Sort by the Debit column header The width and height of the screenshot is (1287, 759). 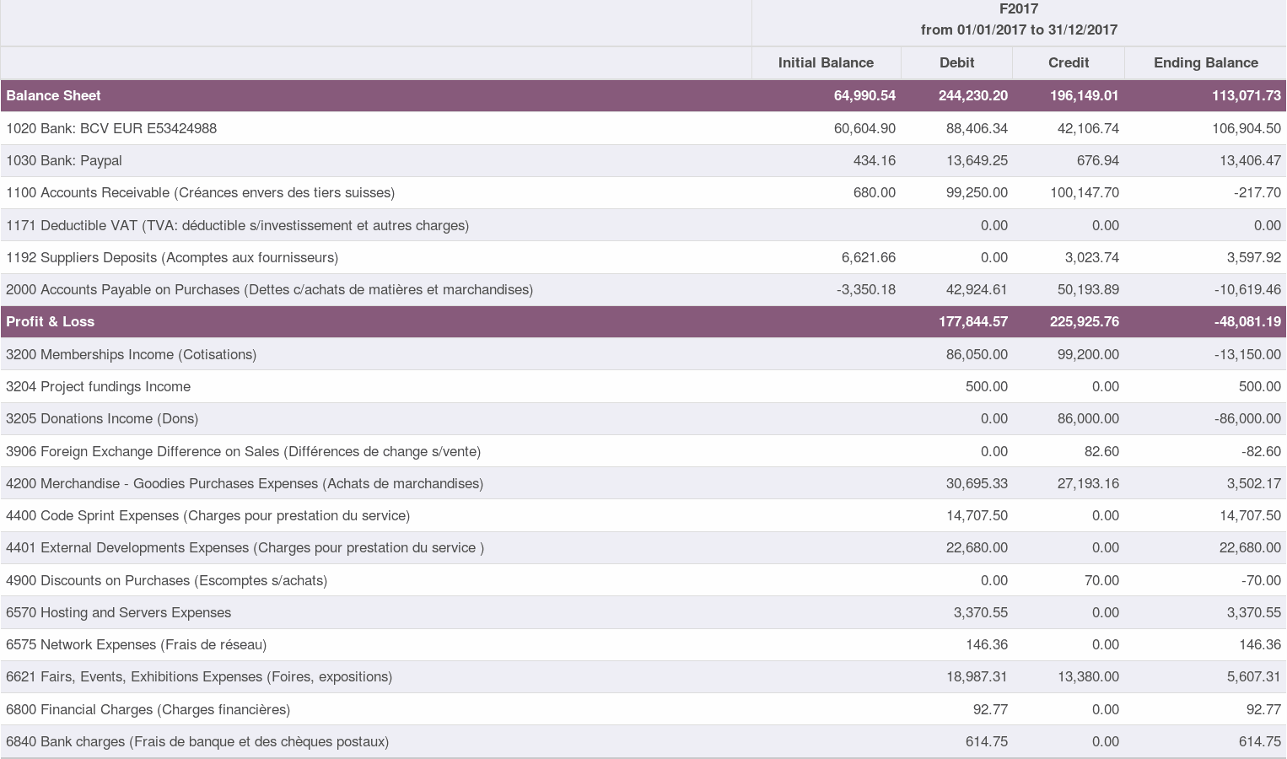(956, 62)
